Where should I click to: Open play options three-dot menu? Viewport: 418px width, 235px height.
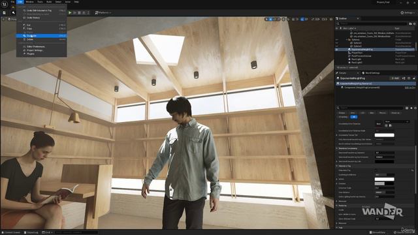[88, 12]
